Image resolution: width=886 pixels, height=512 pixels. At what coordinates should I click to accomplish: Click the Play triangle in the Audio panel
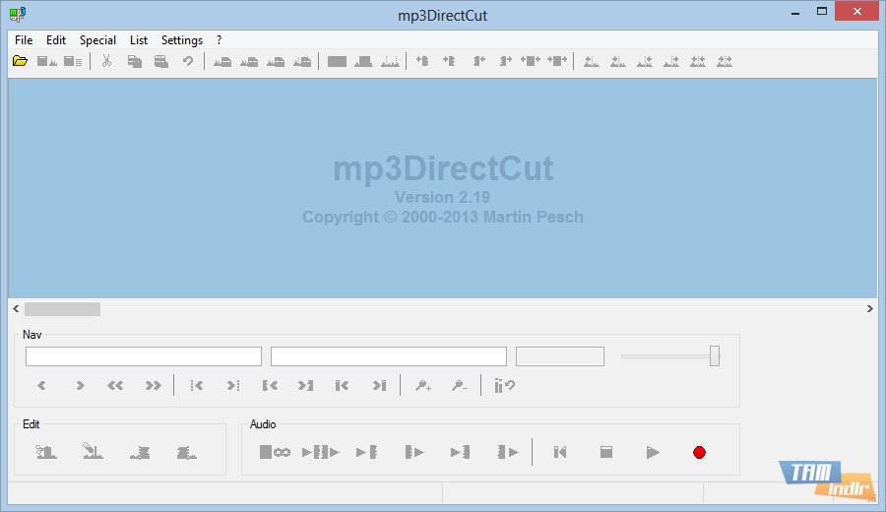pos(653,452)
